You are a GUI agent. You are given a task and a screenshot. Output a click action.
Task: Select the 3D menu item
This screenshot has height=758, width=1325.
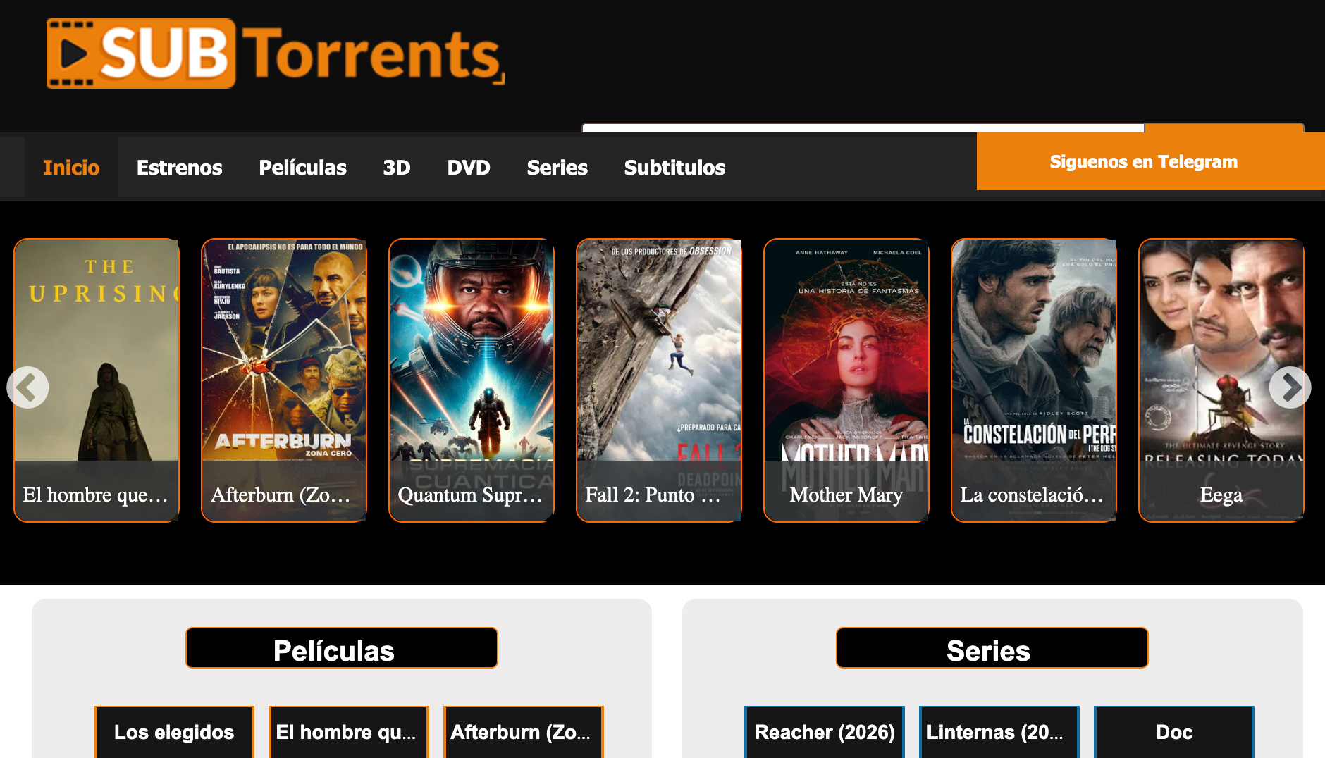pos(396,168)
